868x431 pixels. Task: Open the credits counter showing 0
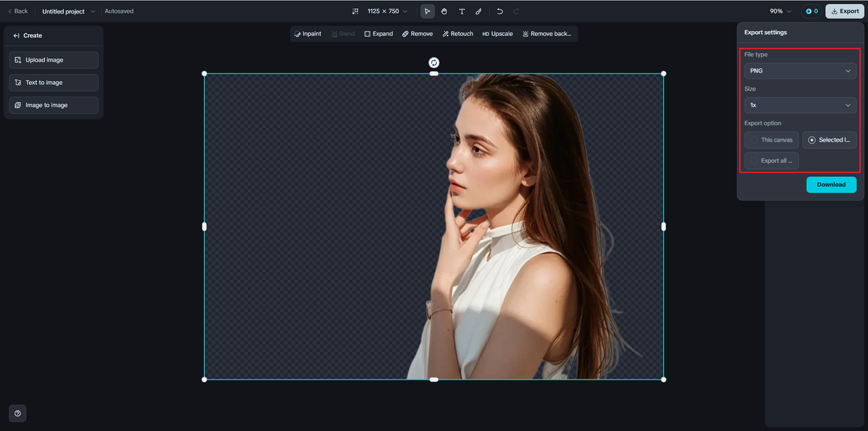812,12
